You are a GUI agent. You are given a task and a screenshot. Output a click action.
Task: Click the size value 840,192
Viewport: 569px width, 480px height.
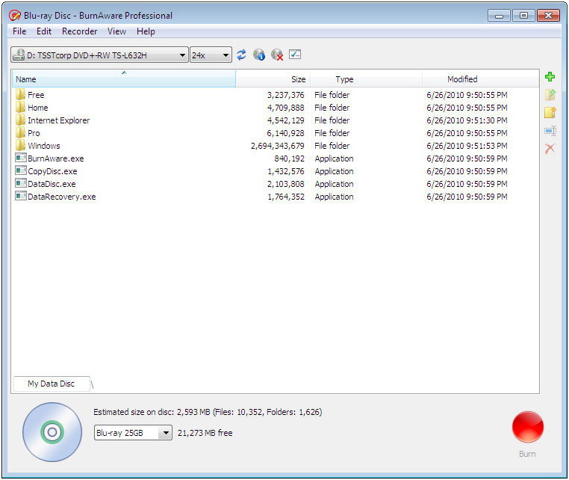pos(289,159)
